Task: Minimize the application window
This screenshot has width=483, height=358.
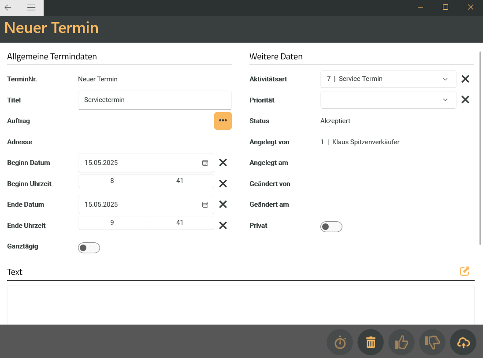Action: click(x=420, y=7)
